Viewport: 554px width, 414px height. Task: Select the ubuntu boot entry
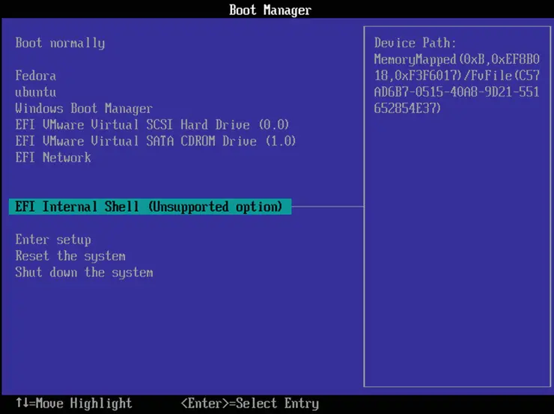(x=35, y=92)
